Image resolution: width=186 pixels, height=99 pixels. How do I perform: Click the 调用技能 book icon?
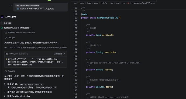(x=6, y=32)
